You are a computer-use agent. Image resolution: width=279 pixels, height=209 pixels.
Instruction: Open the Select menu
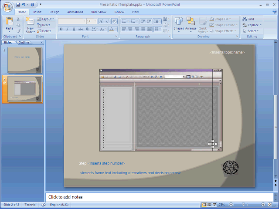click(251, 31)
